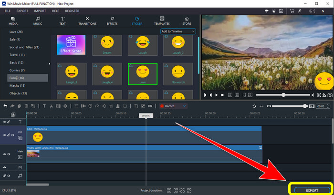Stop the preview playback
Viewport: 334px width, 195px height.
pyautogui.click(x=221, y=95)
